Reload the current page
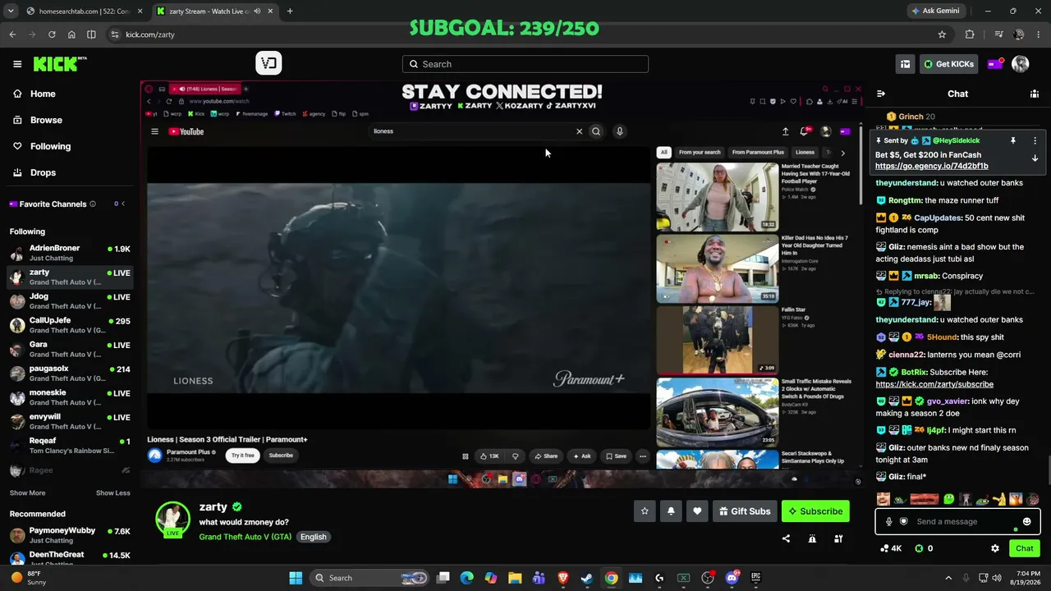 [52, 34]
